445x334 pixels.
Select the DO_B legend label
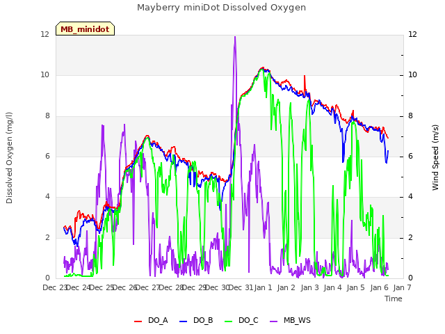203,320
